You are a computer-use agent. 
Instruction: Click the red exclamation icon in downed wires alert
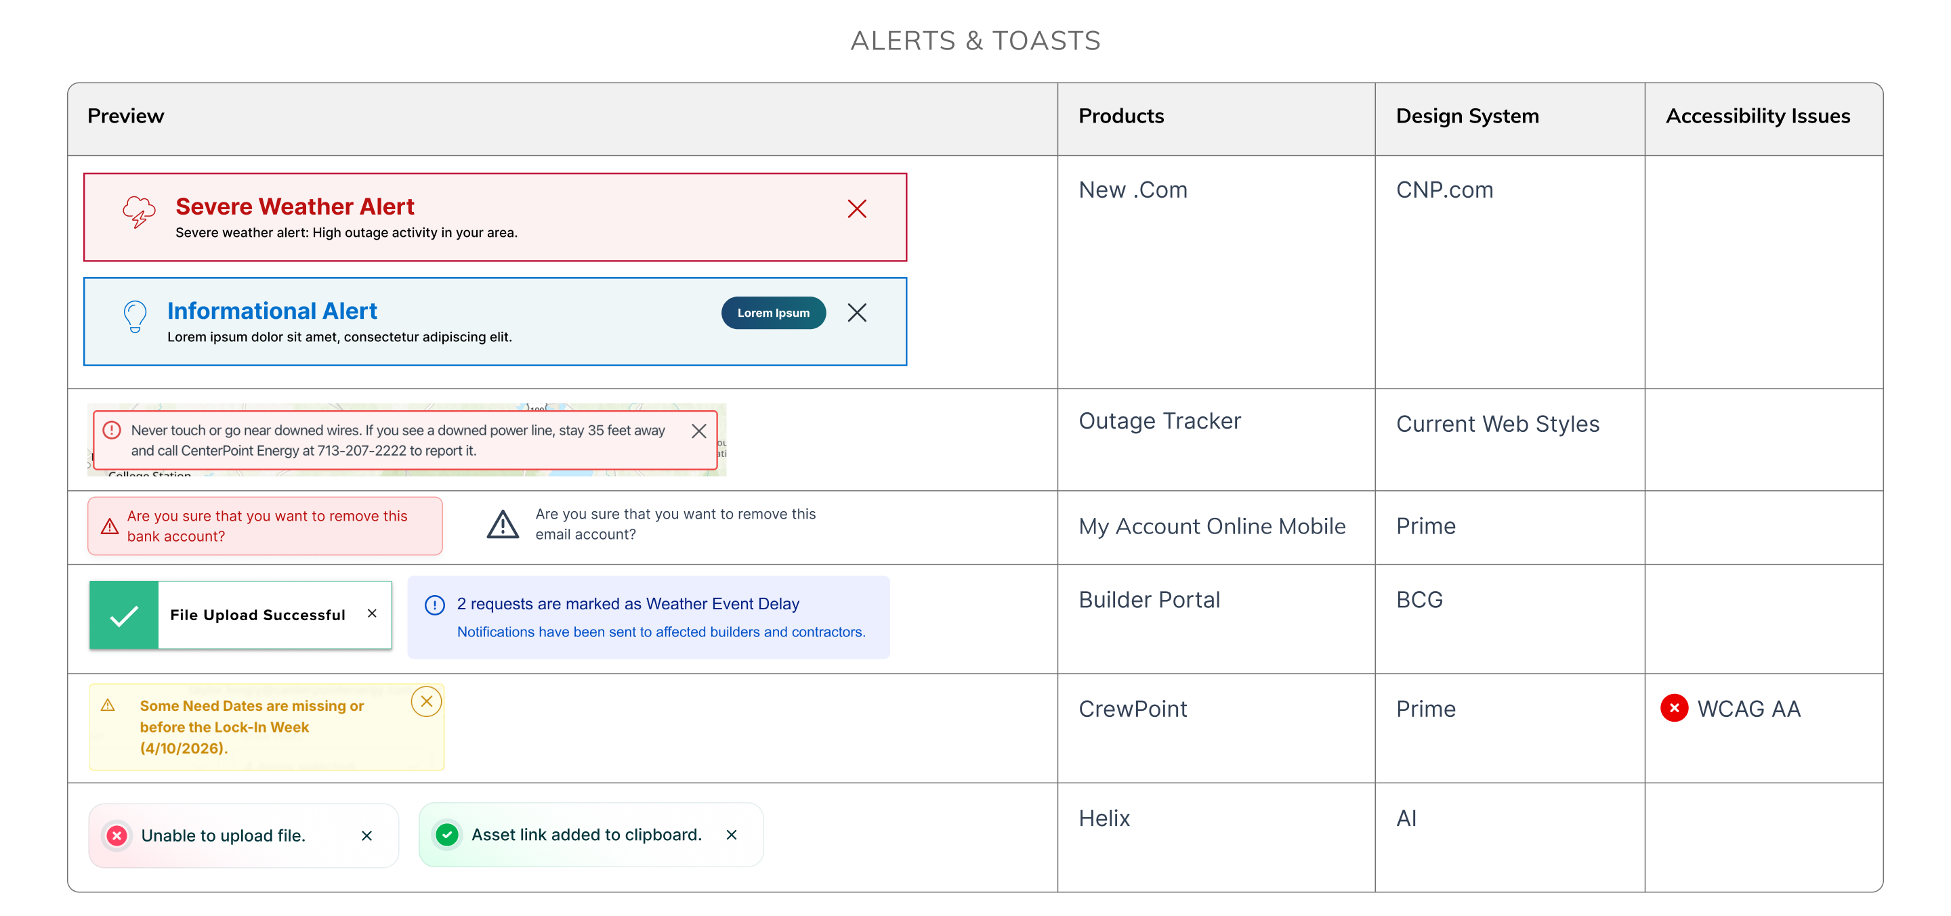(111, 430)
